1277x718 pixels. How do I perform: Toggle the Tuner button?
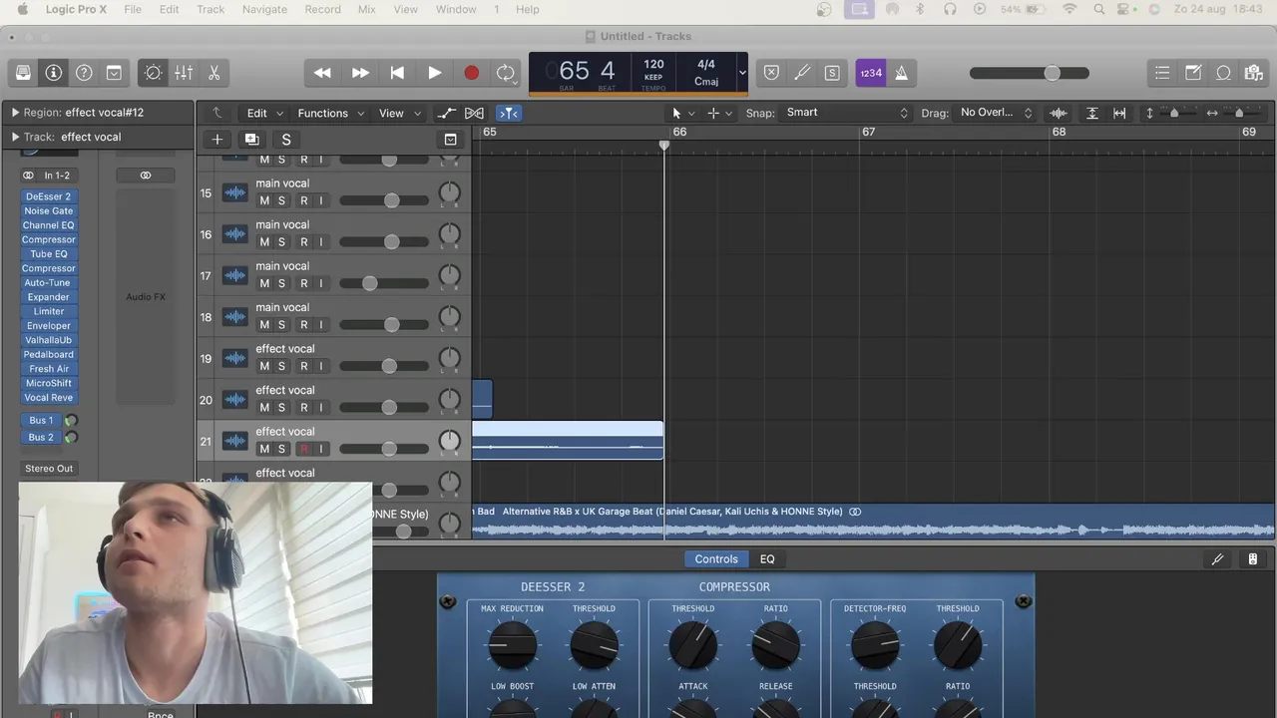tap(802, 73)
